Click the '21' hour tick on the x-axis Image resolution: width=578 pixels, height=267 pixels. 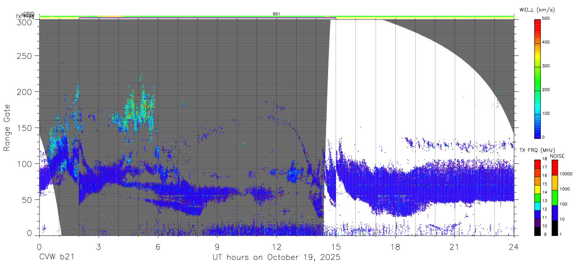(455, 247)
